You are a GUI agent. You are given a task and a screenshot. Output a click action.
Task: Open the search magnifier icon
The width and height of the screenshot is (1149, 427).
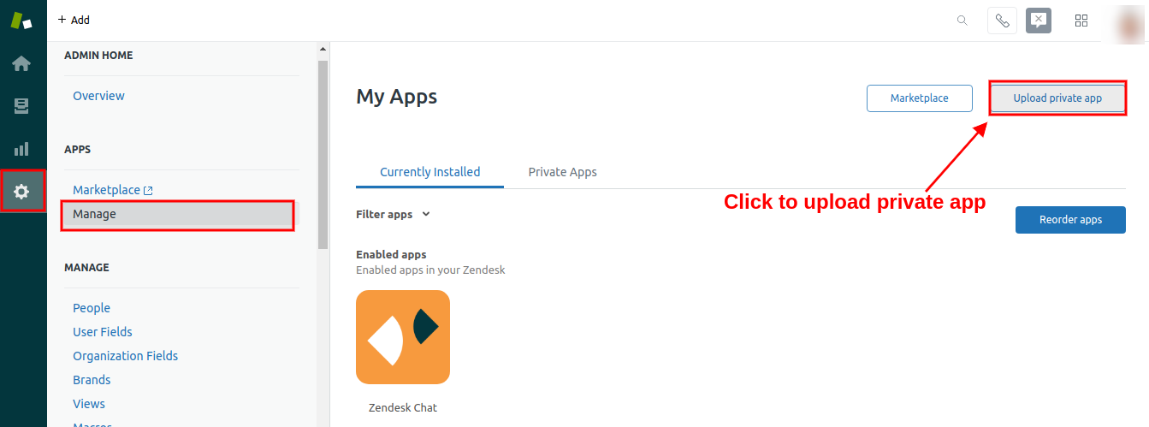pyautogui.click(x=962, y=21)
